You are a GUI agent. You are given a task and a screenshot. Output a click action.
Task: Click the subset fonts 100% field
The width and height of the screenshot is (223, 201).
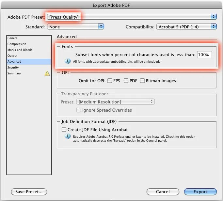coord(204,54)
